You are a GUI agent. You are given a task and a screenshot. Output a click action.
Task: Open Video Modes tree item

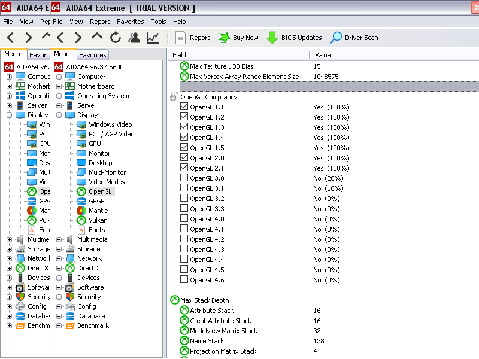click(107, 182)
